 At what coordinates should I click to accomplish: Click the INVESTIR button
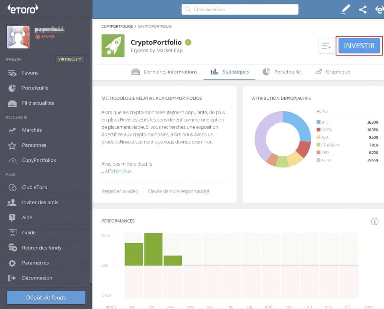click(x=358, y=45)
